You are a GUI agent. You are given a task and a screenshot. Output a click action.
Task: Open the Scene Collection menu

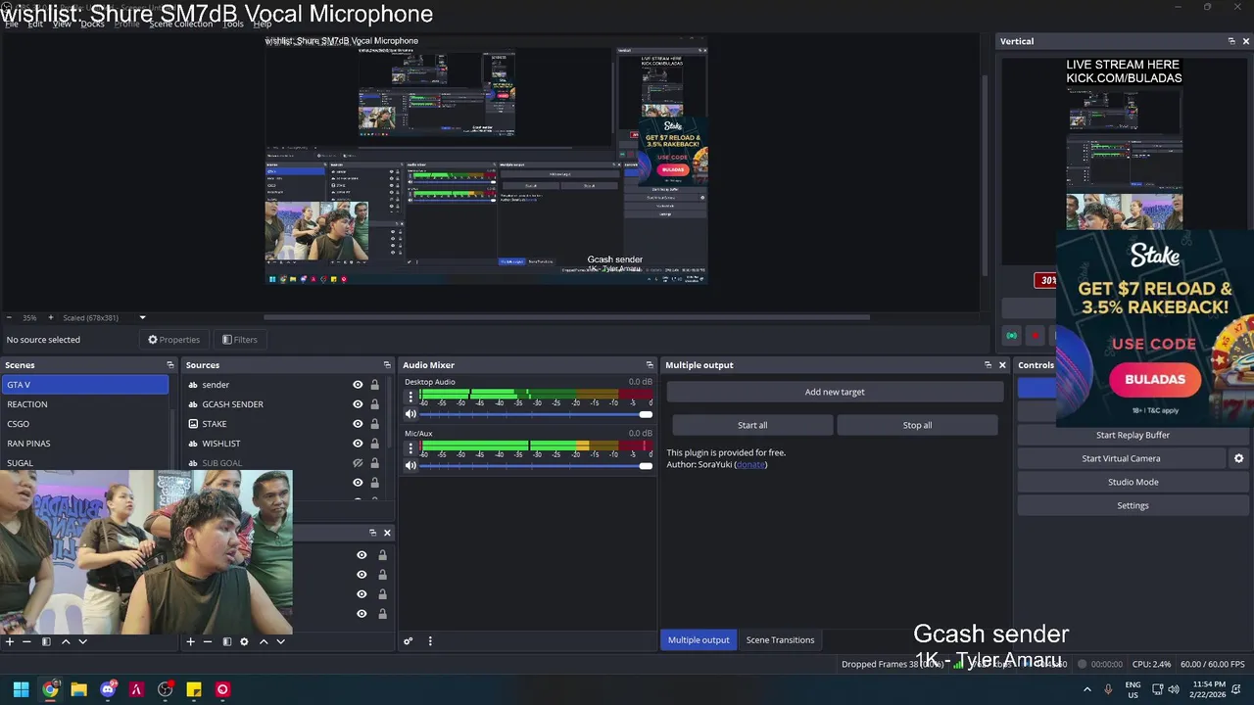[x=180, y=23]
